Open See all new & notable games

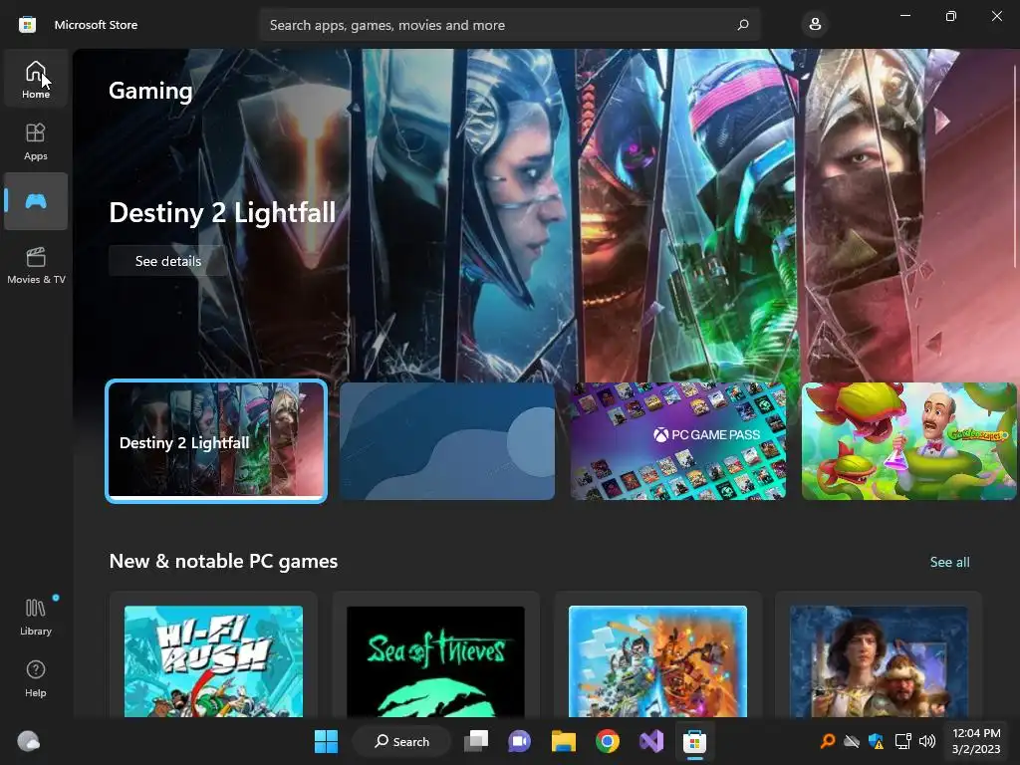point(949,562)
